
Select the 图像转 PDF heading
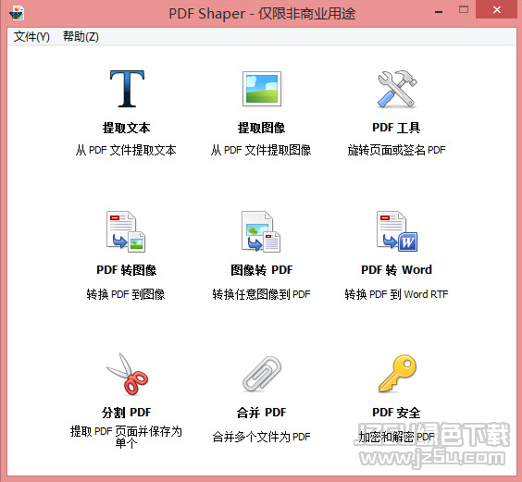[262, 270]
